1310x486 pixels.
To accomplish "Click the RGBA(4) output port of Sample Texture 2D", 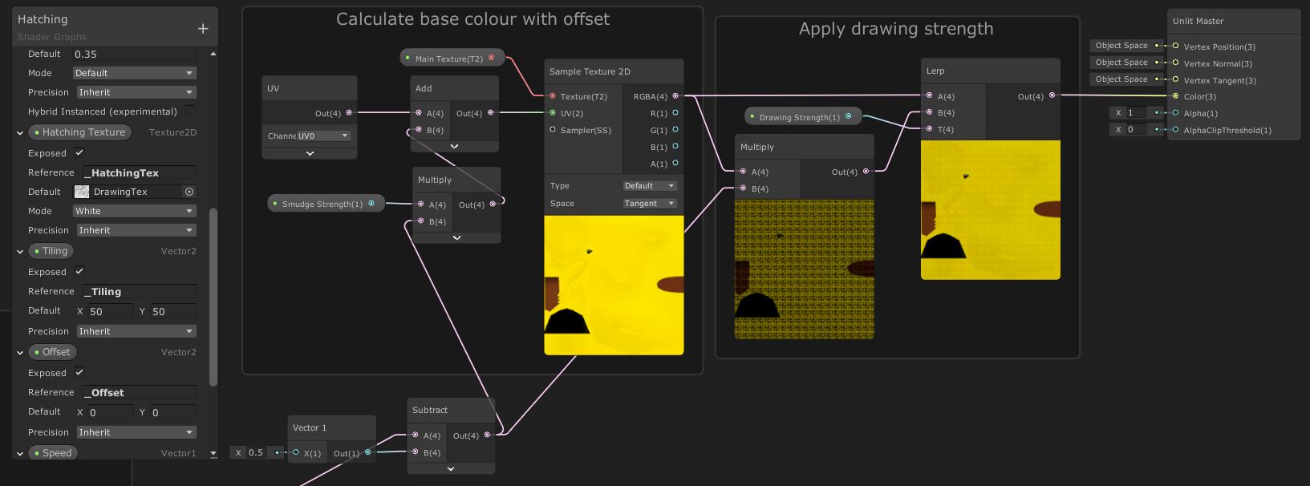I will pyautogui.click(x=675, y=96).
